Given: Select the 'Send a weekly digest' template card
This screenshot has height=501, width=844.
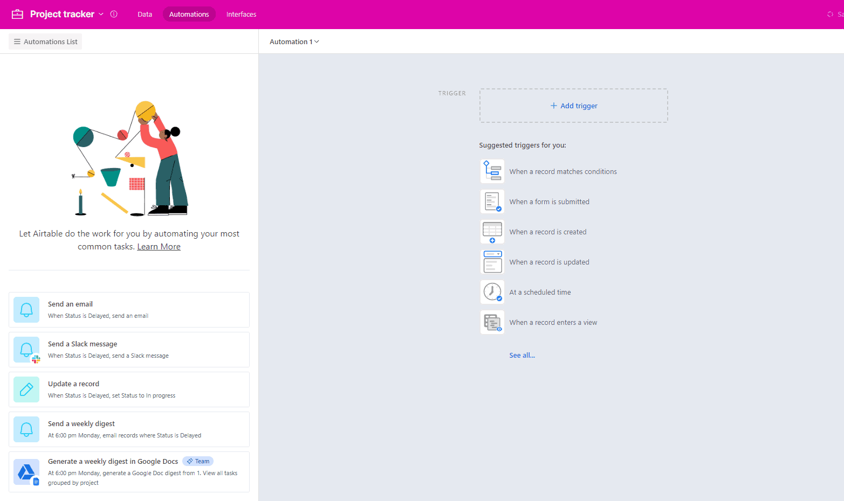Looking at the screenshot, I should [129, 429].
